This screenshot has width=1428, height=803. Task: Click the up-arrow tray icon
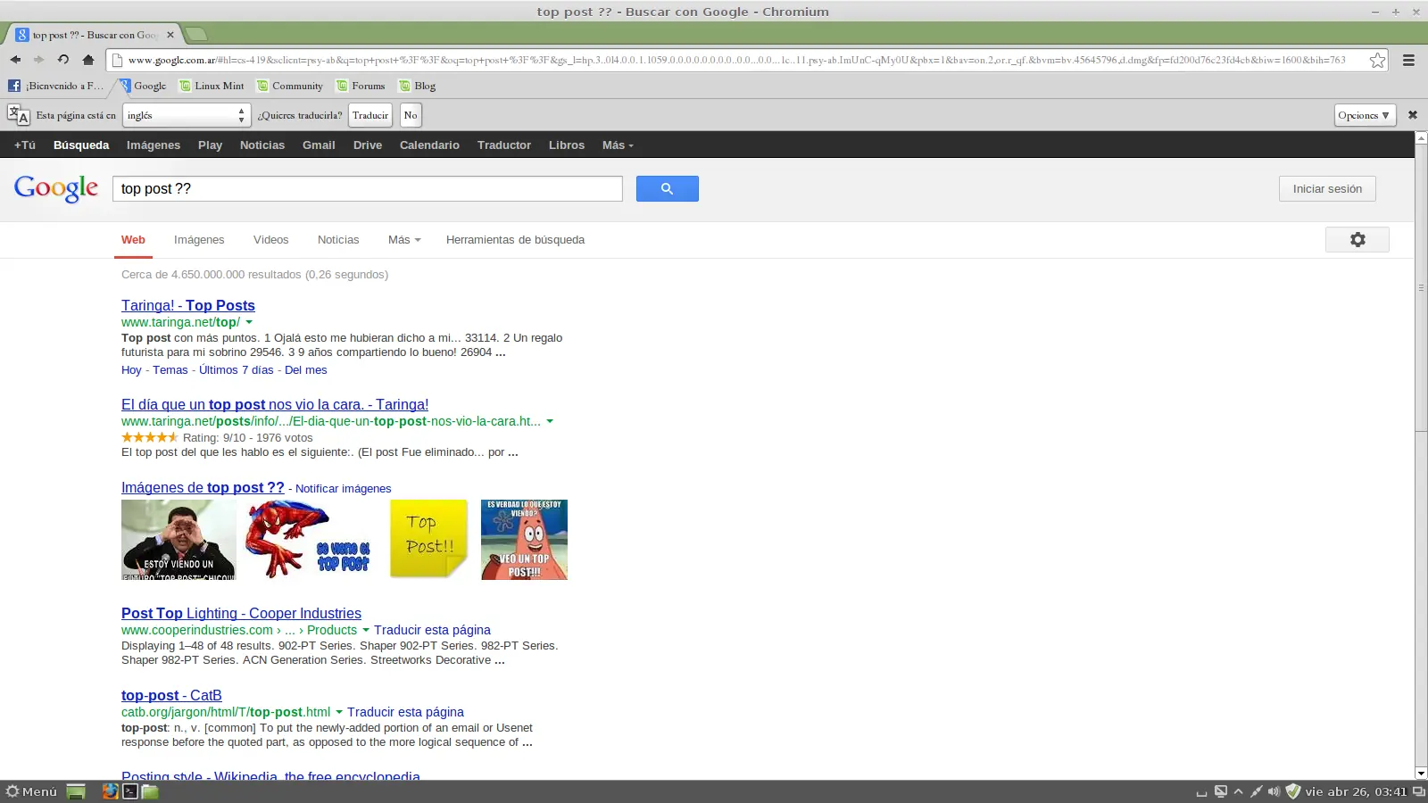[x=1238, y=791]
